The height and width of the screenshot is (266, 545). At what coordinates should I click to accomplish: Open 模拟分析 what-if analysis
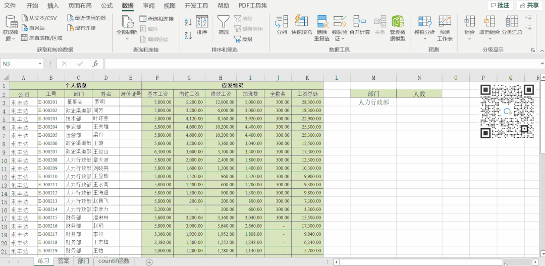point(424,25)
